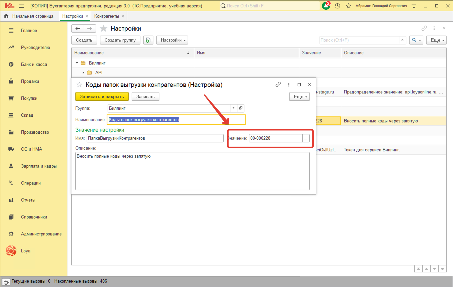This screenshot has height=287, width=453.
Task: Get link icon in the dialog header
Action: 278,84
